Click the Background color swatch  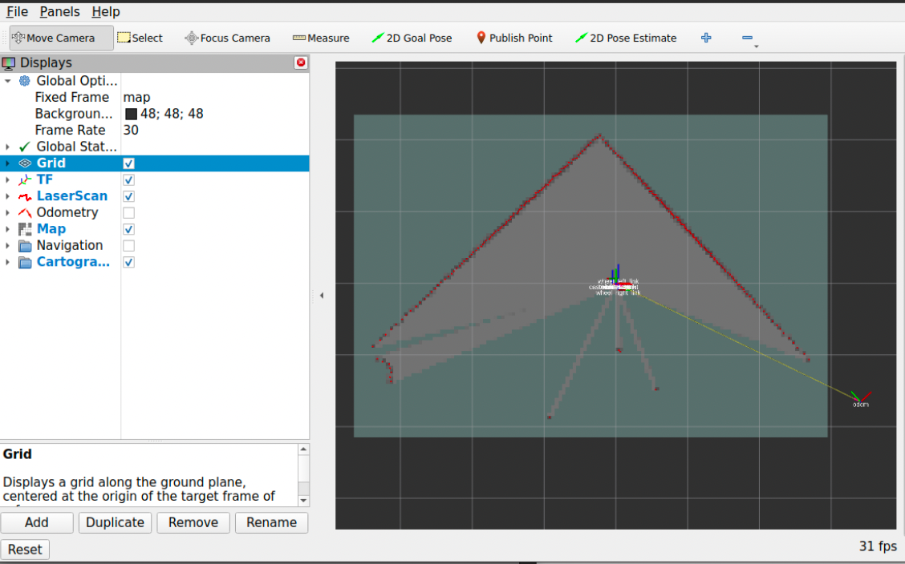pyautogui.click(x=131, y=114)
